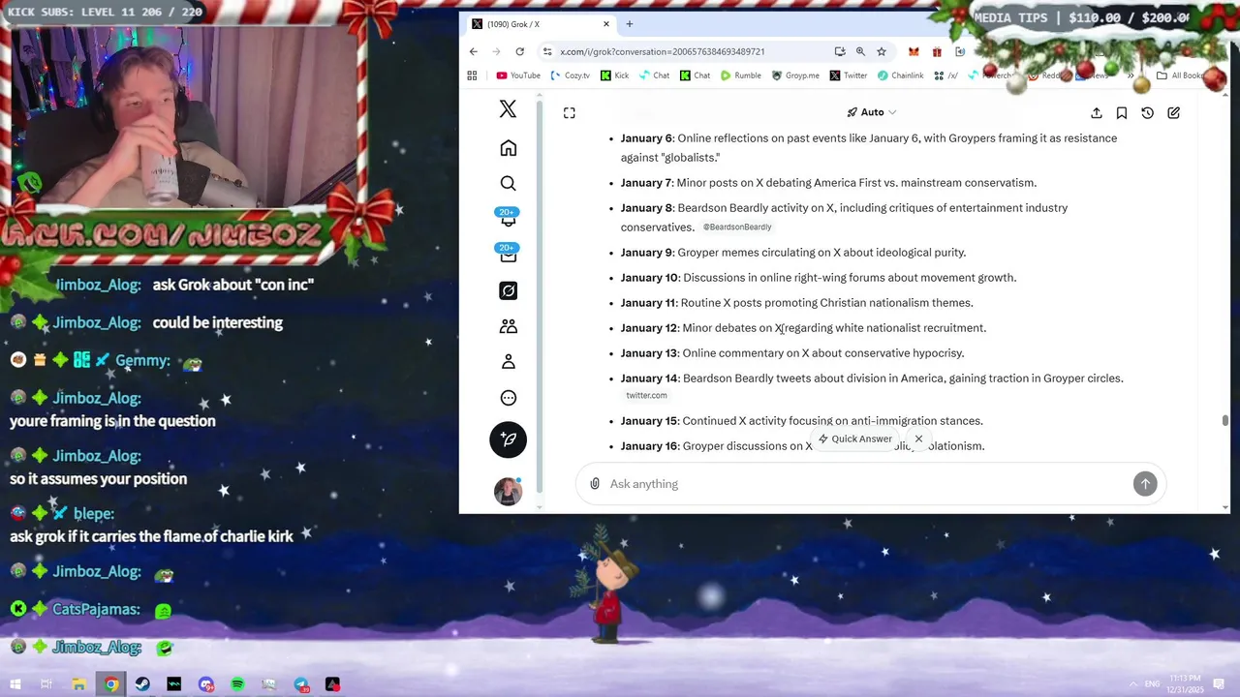Open Spotify from taskbar
The image size is (1240, 697).
pyautogui.click(x=237, y=684)
